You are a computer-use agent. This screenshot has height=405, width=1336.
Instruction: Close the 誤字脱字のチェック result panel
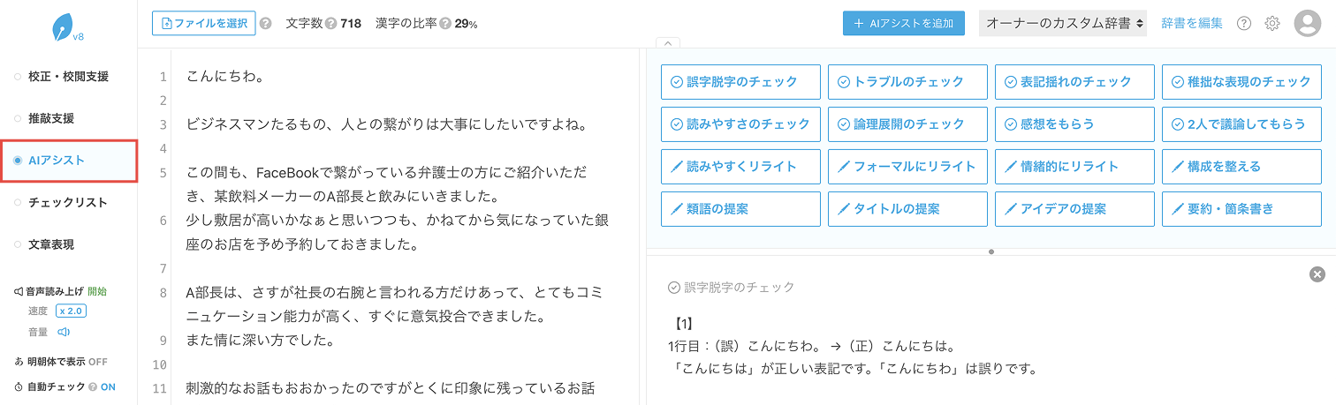pyautogui.click(x=1317, y=275)
